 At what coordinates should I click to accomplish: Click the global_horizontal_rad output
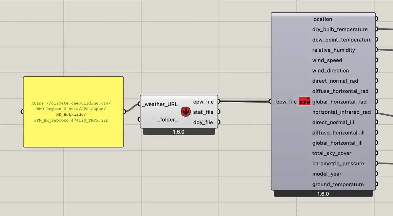click(340, 102)
